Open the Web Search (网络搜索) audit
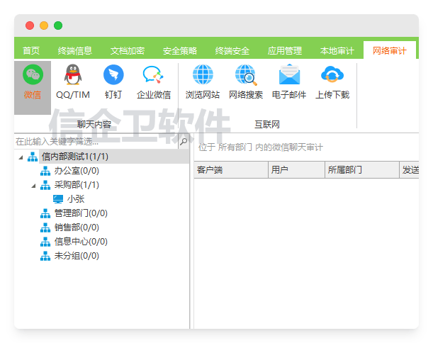This screenshot has height=343, width=433. tap(246, 82)
